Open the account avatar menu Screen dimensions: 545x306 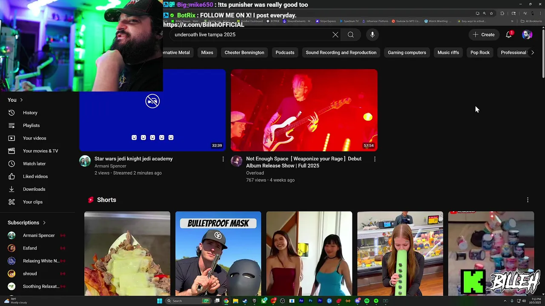point(527,35)
